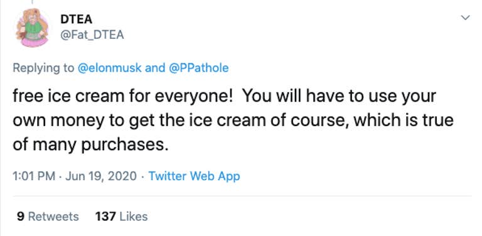This screenshot has width=482, height=236.
Task: Click the Jun 19, 2020 date
Action: pos(101,176)
